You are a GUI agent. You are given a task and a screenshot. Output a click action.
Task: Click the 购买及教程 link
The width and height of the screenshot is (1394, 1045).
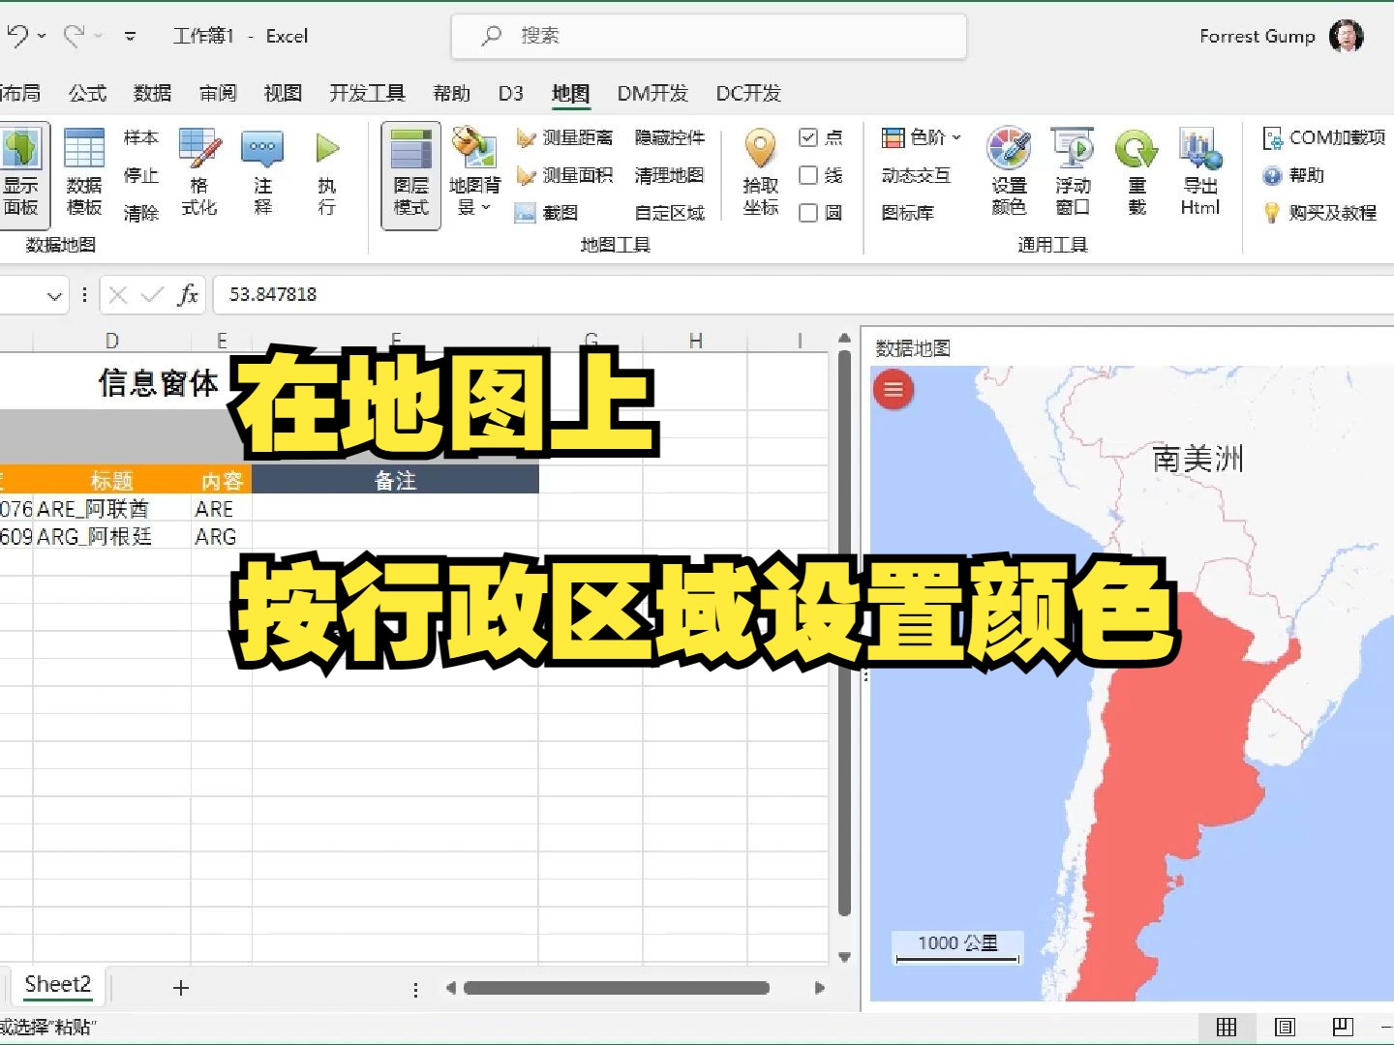click(x=1331, y=213)
